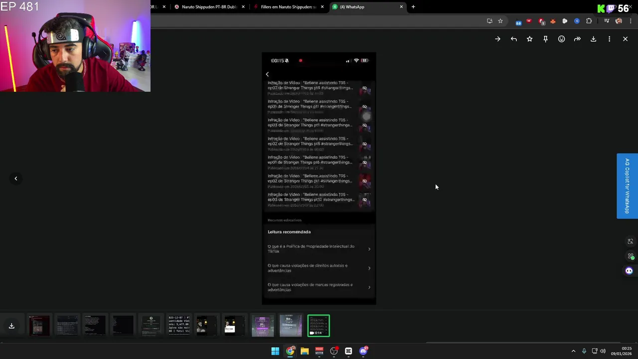Open Discord from taskbar
This screenshot has width=638, height=359.
(363, 351)
